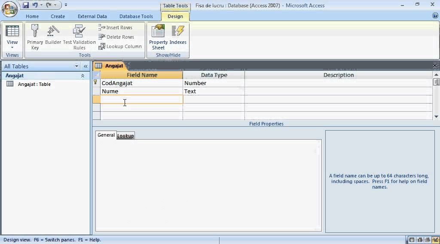Click the View datasheet icon in the ribbon
This screenshot has height=244, width=440.
tap(12, 31)
